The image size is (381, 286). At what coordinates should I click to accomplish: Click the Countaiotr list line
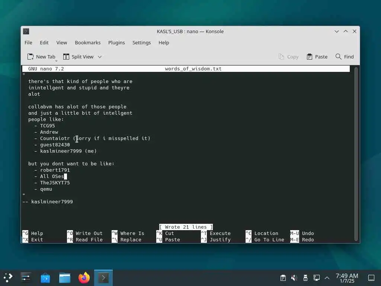92,139
